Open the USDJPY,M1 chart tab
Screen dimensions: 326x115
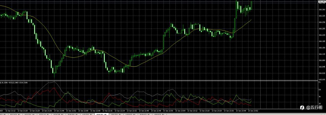pos(30,114)
